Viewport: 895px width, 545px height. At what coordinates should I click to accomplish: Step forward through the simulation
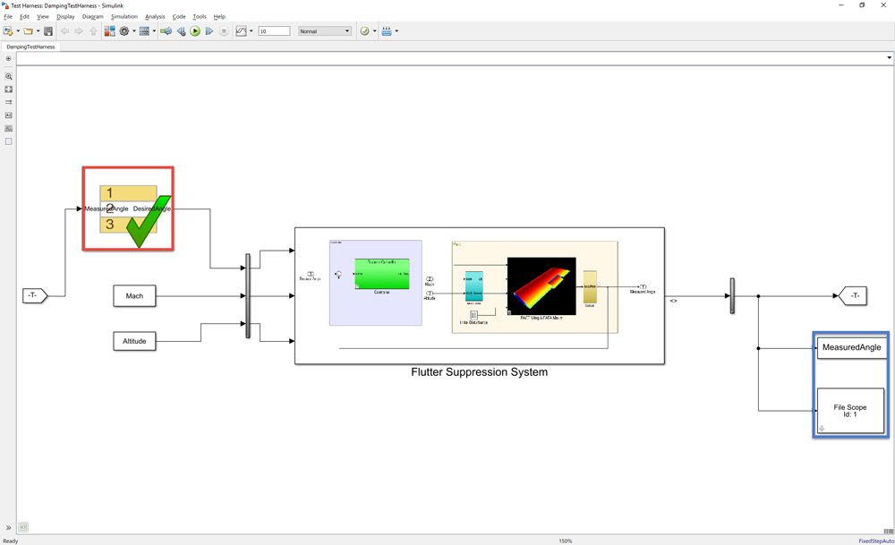(x=208, y=30)
